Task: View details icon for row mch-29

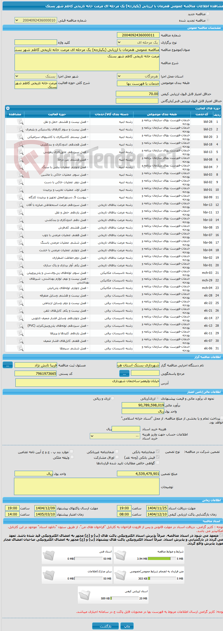Action: click(x=20, y=280)
